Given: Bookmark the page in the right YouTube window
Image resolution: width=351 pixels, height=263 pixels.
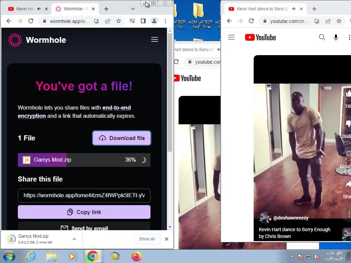Looking at the screenshot, I should [x=339, y=21].
